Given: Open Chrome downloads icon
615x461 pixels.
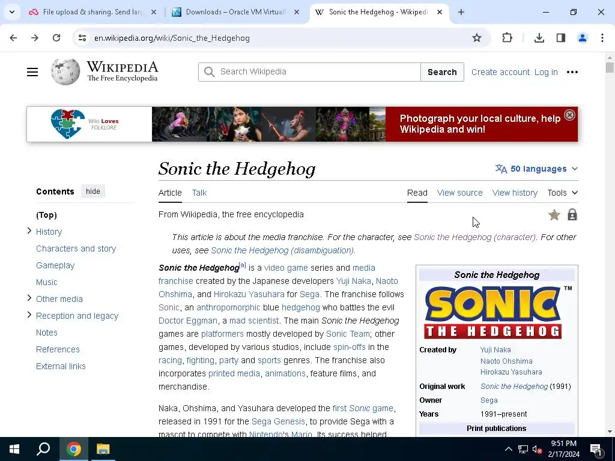Looking at the screenshot, I should 539,38.
